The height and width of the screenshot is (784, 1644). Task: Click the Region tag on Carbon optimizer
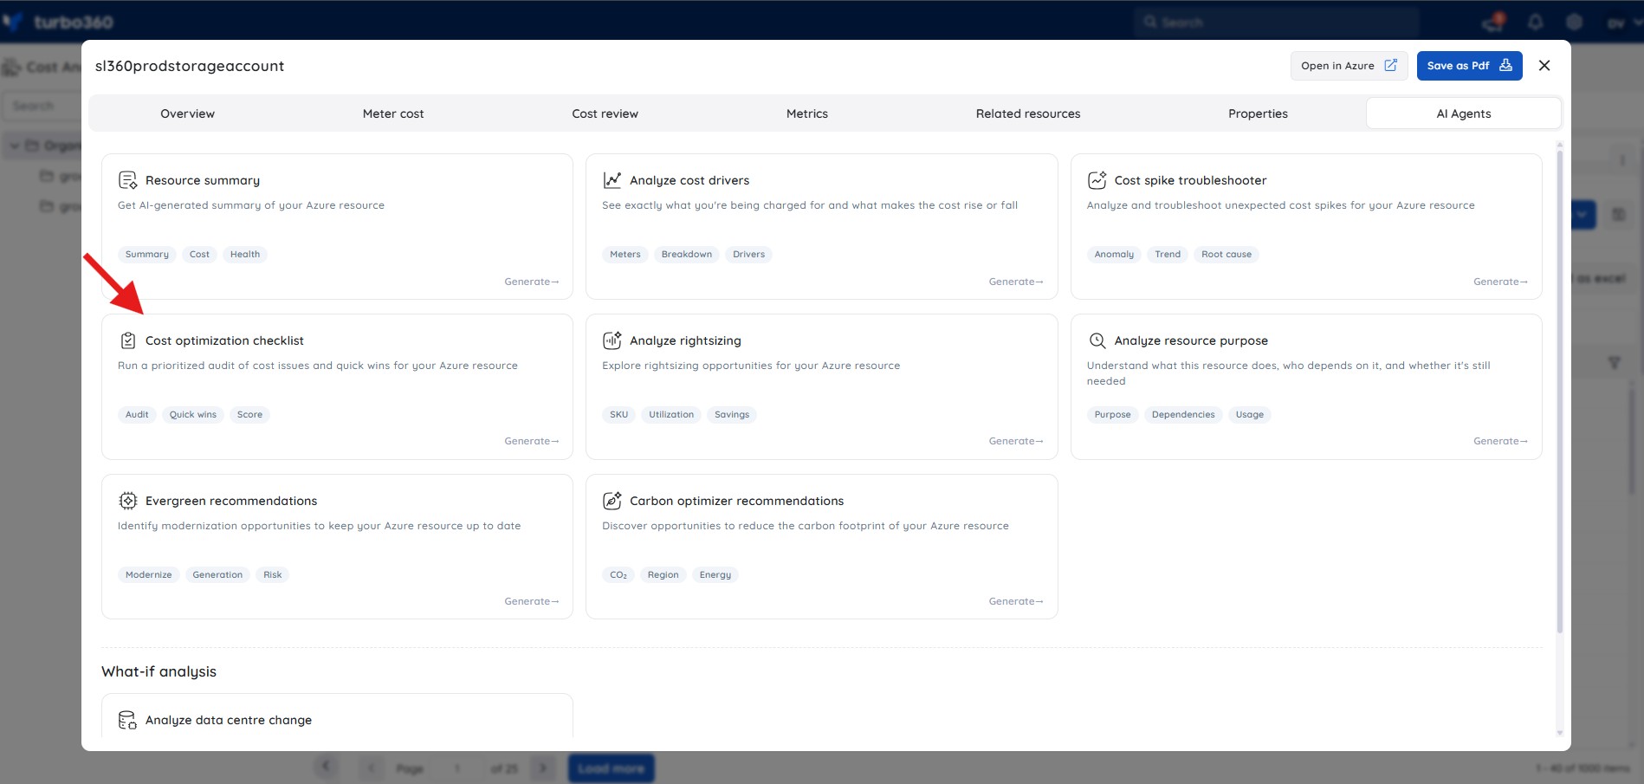tap(663, 574)
